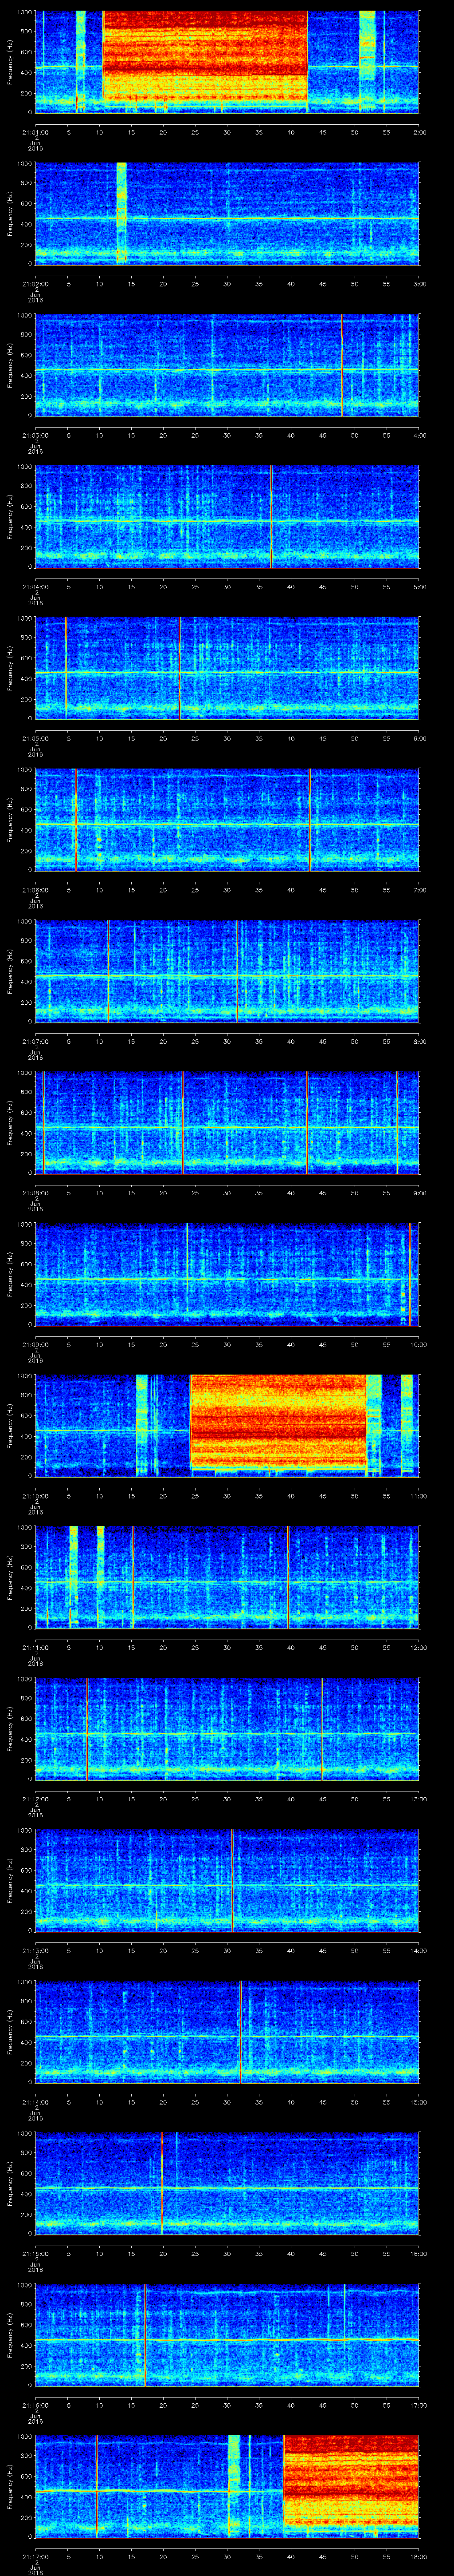Click the "21:02:00" time axis label
Screen dimensions: 454x2576
(35, 284)
